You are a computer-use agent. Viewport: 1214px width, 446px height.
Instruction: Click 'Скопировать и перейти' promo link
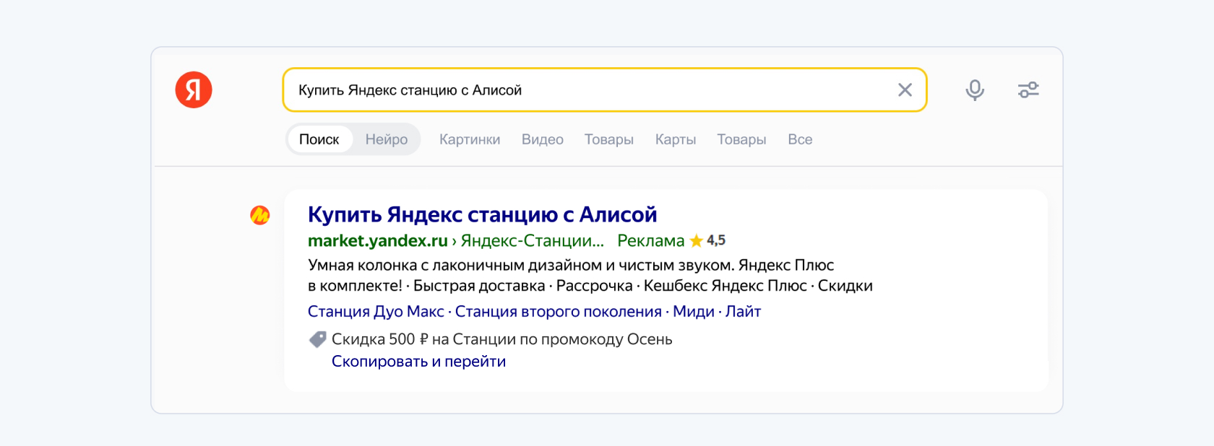coord(418,362)
